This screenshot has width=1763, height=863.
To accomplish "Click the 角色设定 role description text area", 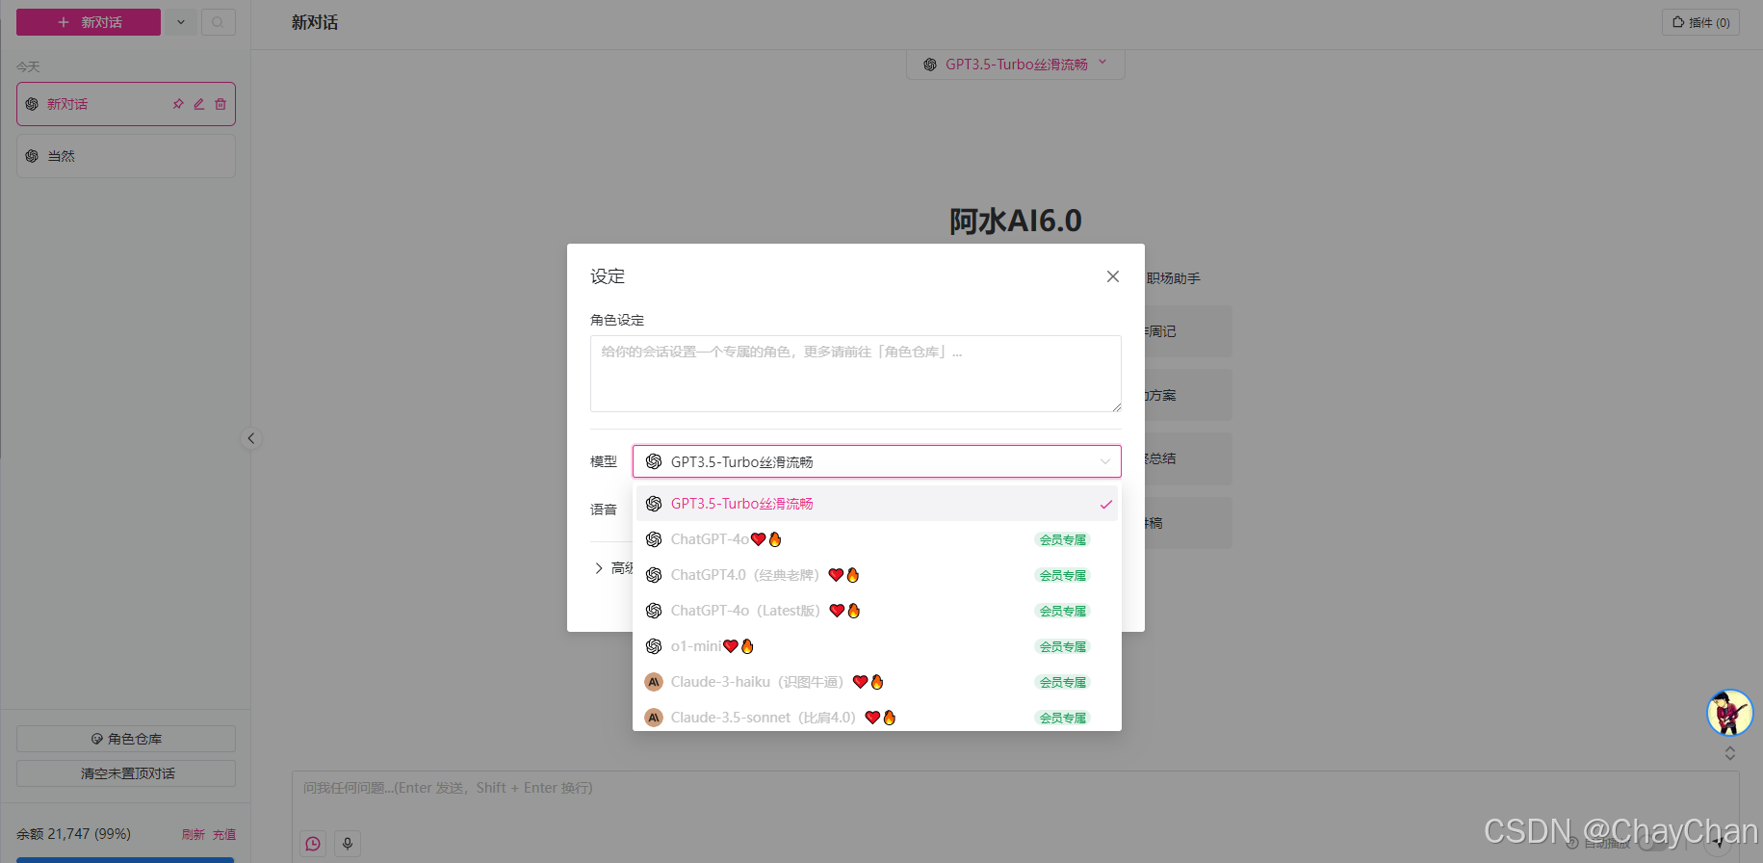I will point(856,374).
